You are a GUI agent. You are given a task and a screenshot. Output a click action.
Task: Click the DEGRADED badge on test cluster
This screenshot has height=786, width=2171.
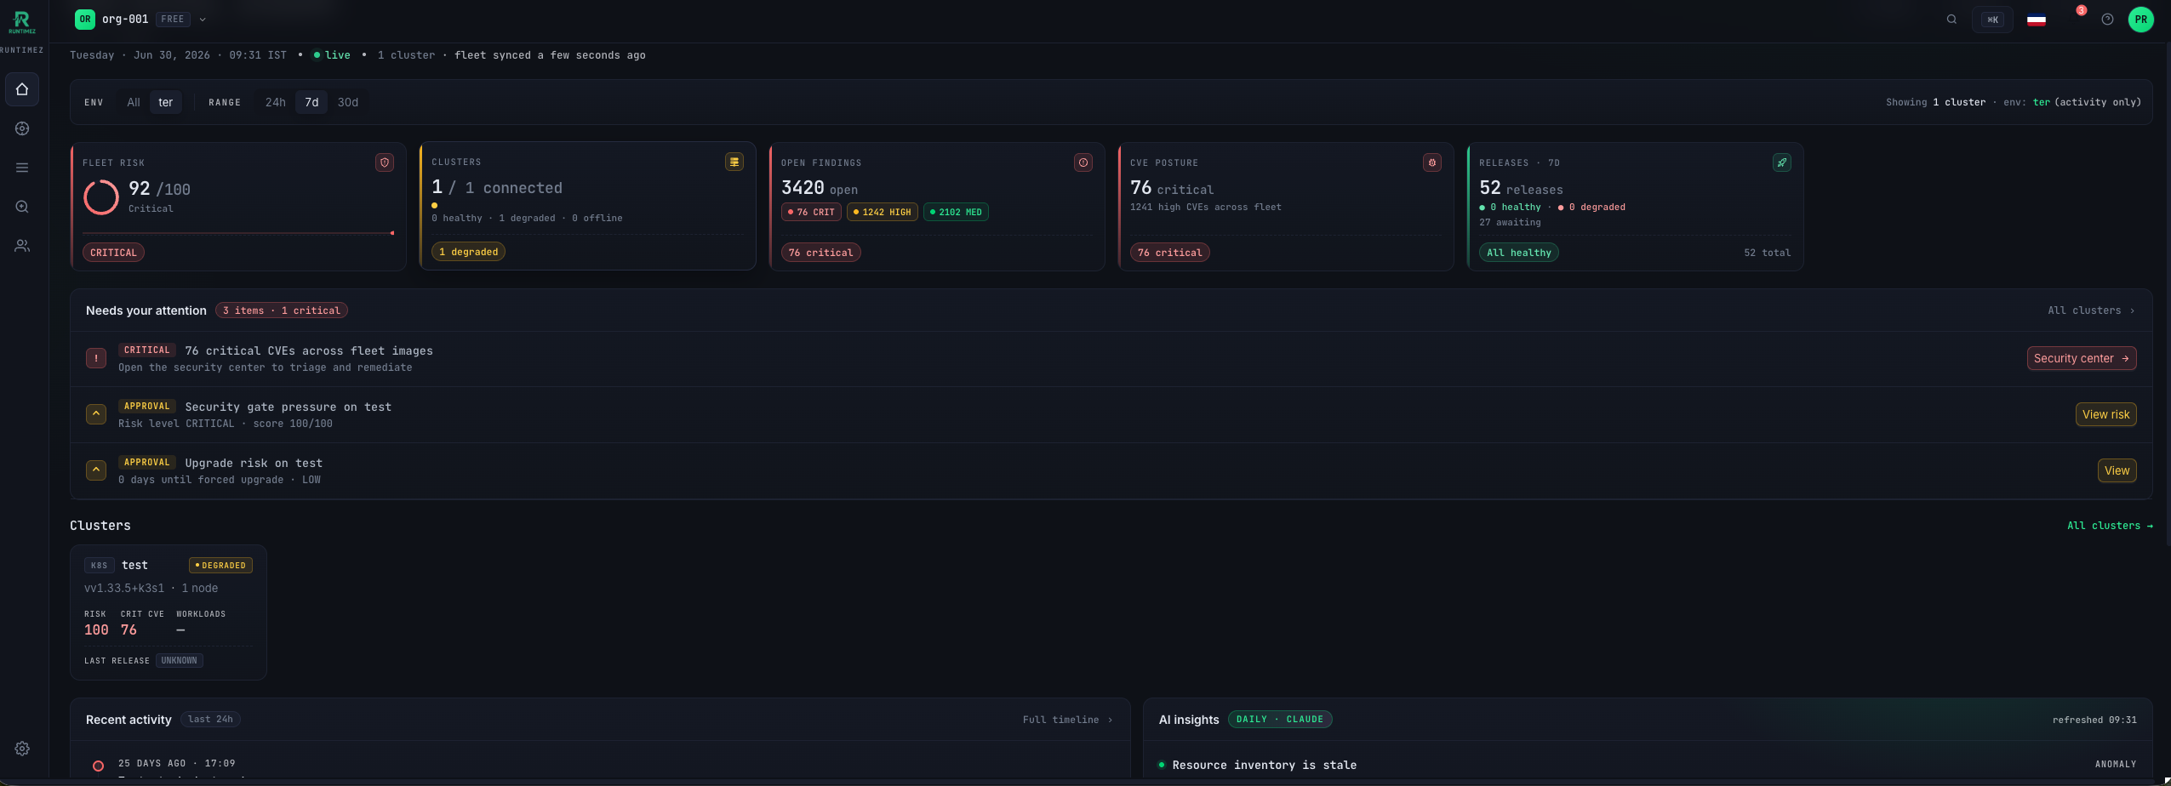[220, 565]
